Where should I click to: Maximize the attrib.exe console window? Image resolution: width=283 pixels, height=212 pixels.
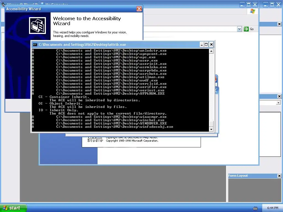tap(206, 44)
